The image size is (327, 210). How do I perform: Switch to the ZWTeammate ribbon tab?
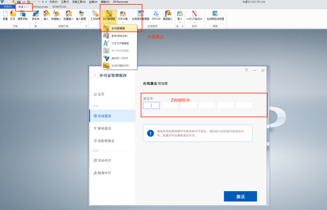40,7
